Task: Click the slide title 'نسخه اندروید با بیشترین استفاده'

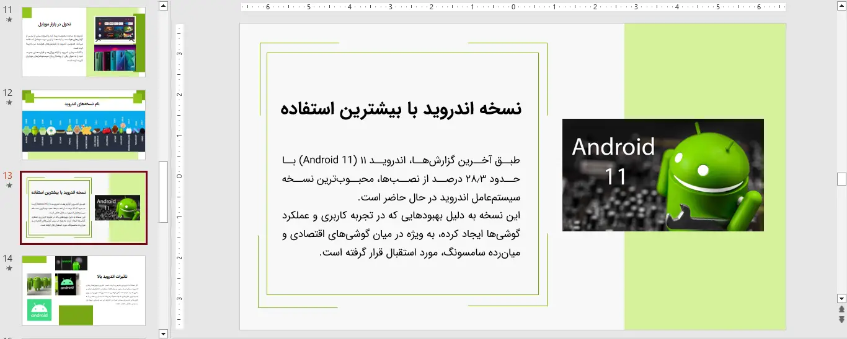Action: coord(401,109)
